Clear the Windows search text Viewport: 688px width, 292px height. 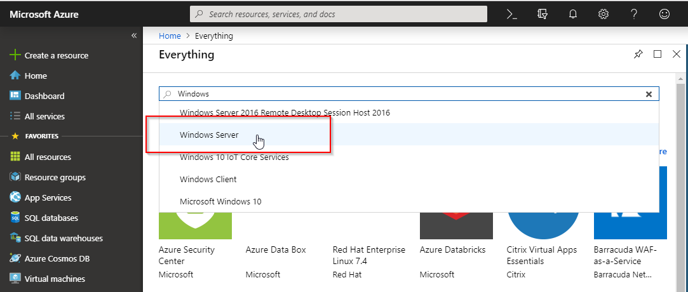pyautogui.click(x=649, y=94)
